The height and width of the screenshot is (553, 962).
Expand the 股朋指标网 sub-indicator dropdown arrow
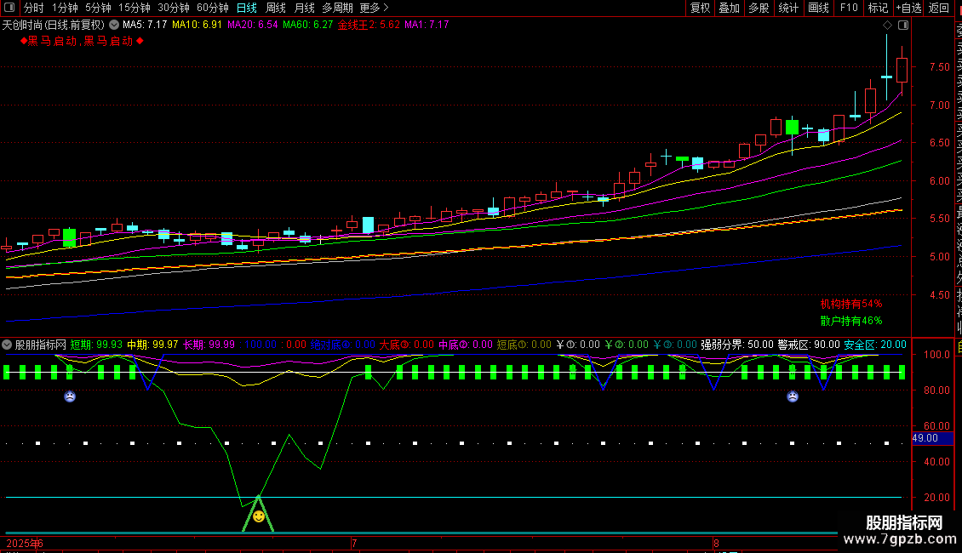[8, 345]
